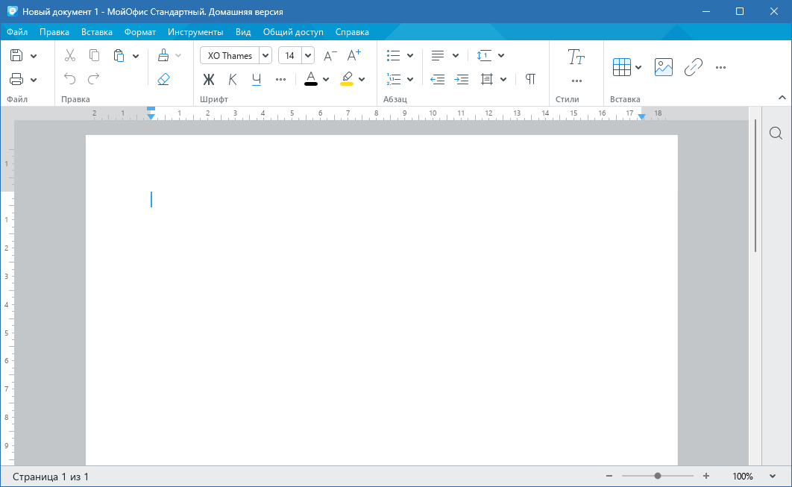Insert an image
792x487 pixels.
664,67
